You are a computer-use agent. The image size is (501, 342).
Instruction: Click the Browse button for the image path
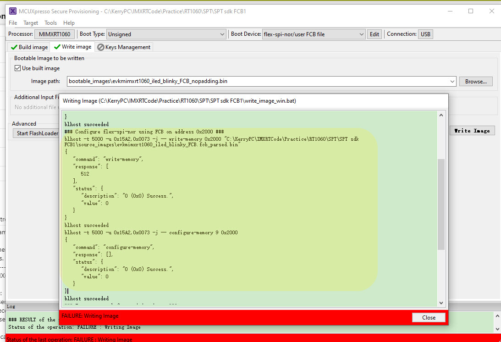coord(475,81)
